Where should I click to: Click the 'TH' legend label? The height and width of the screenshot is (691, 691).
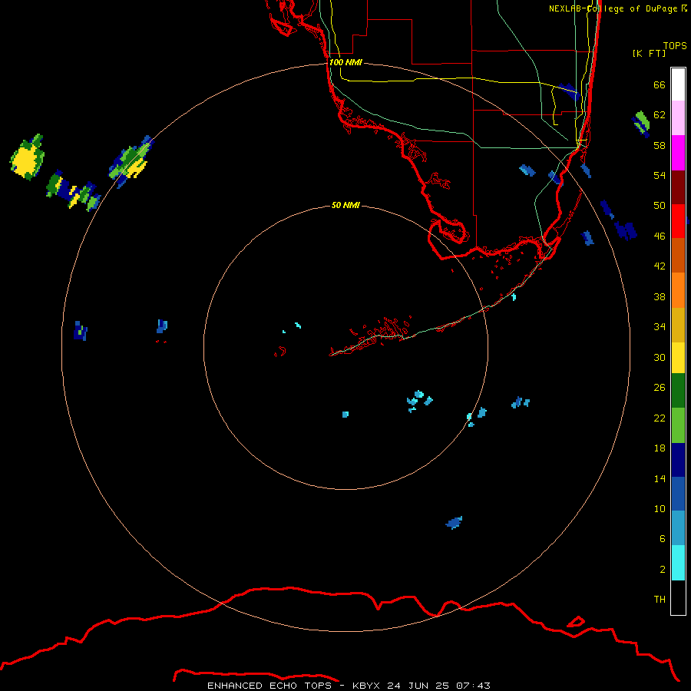click(660, 599)
